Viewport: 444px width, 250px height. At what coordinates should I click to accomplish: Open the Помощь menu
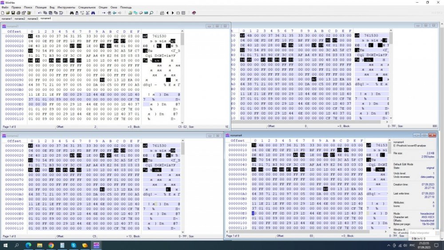126,8
